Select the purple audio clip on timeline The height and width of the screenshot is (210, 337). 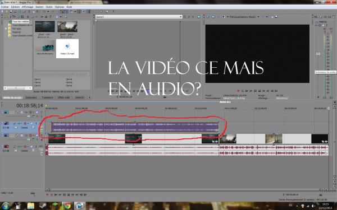click(135, 127)
